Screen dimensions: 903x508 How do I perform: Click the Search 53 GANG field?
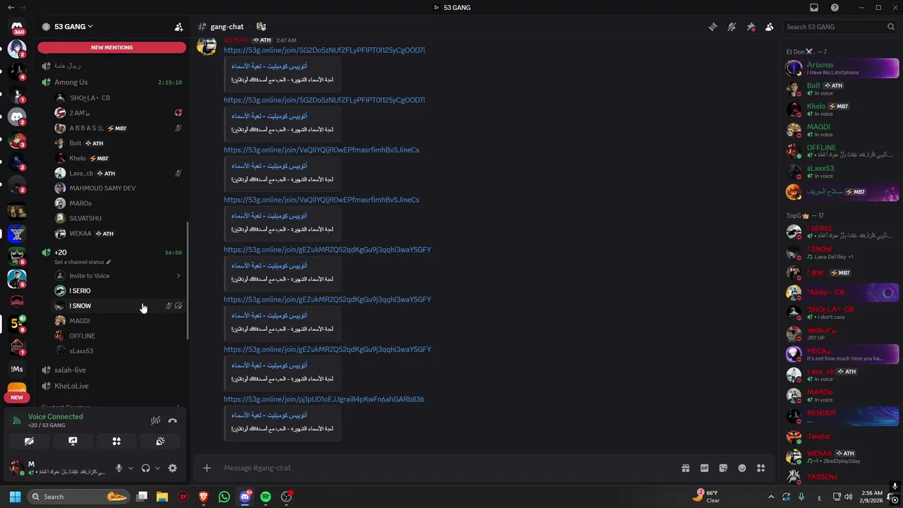[x=840, y=27]
